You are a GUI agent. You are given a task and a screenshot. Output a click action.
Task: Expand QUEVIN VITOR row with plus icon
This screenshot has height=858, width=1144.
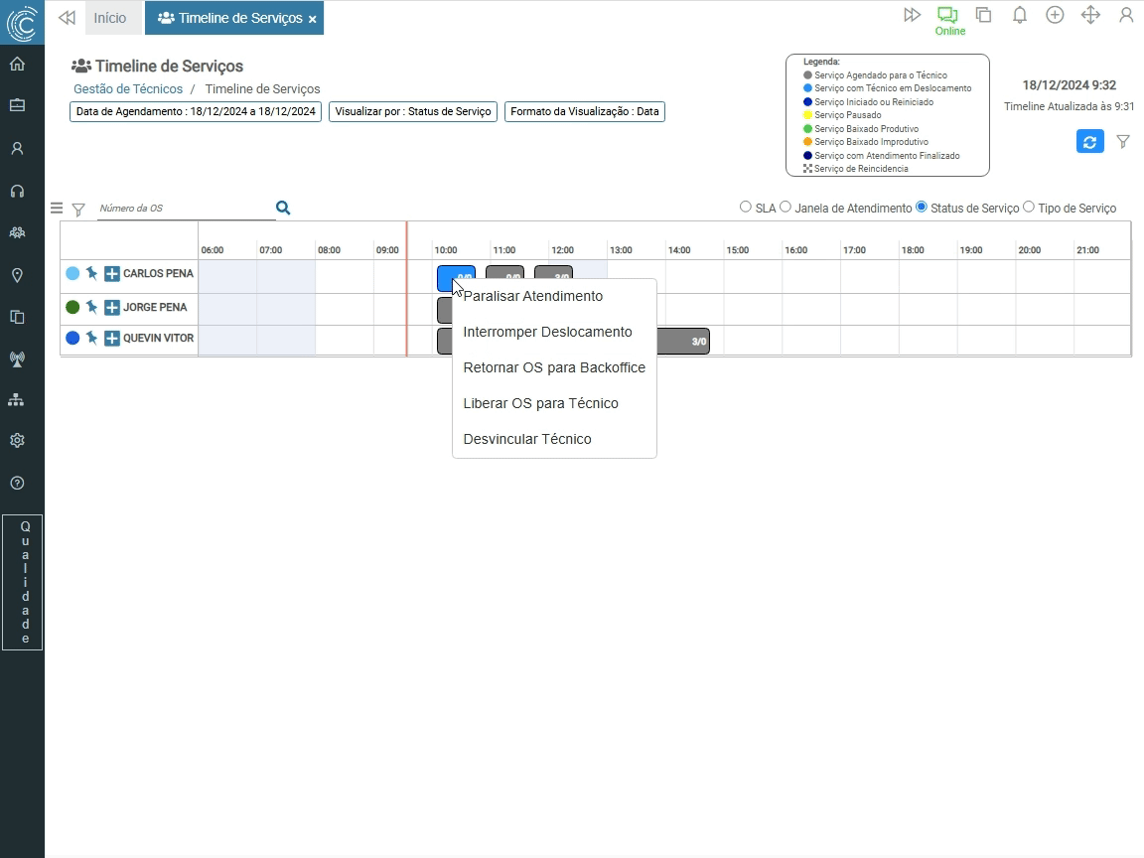click(x=112, y=339)
